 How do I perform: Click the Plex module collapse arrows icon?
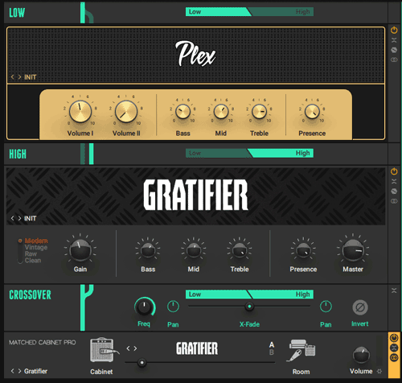click(394, 40)
